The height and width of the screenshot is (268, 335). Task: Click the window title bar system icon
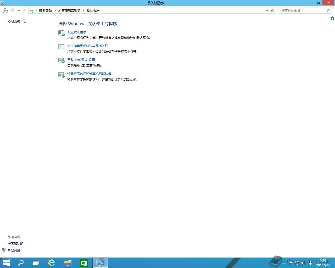(2, 3)
